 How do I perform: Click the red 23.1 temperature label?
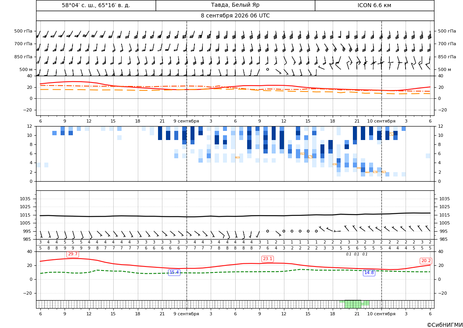pyautogui.click(x=267, y=259)
